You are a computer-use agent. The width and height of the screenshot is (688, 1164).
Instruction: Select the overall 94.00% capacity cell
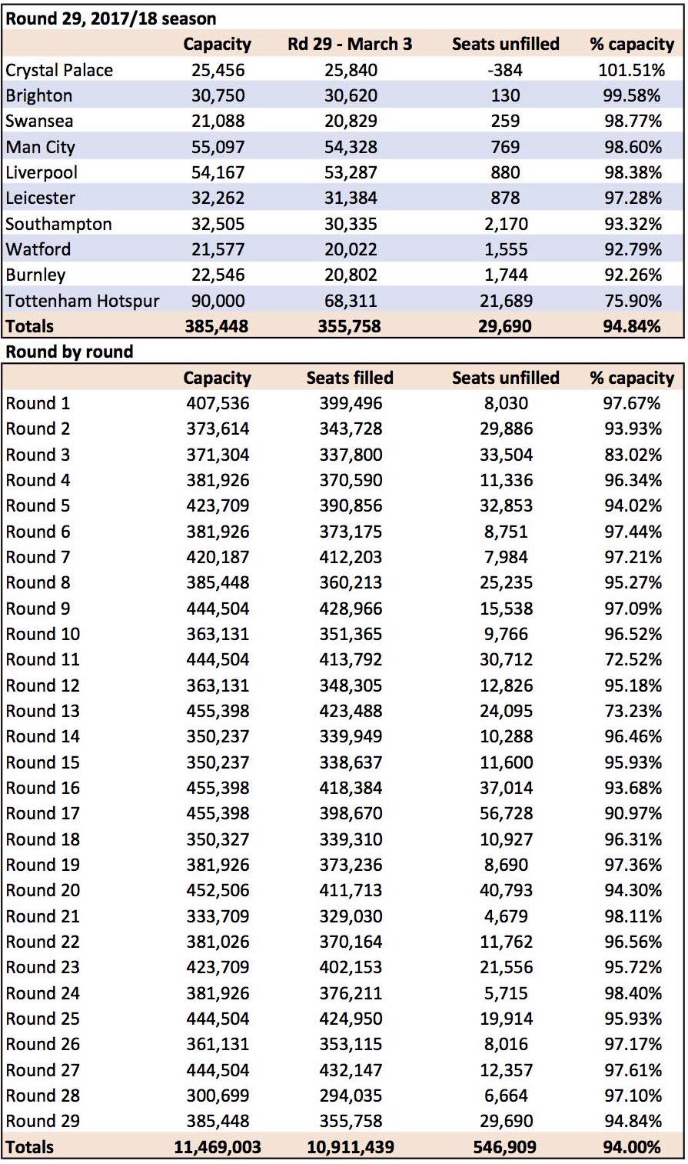[632, 1147]
